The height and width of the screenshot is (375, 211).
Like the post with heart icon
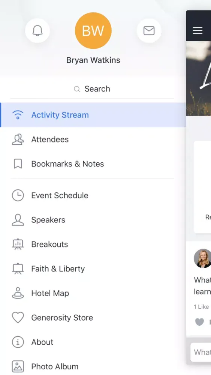199,322
